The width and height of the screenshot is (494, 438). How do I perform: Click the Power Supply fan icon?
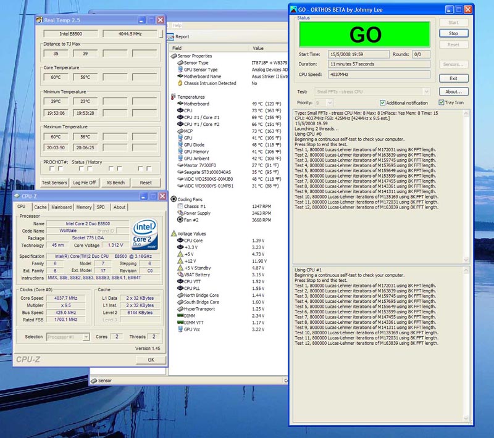tap(180, 213)
